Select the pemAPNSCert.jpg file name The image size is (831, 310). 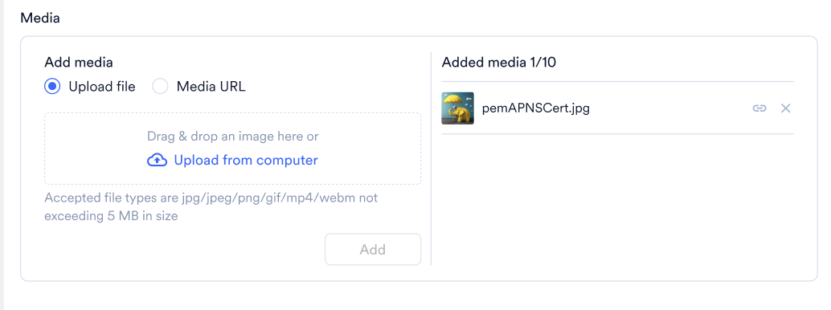[536, 108]
